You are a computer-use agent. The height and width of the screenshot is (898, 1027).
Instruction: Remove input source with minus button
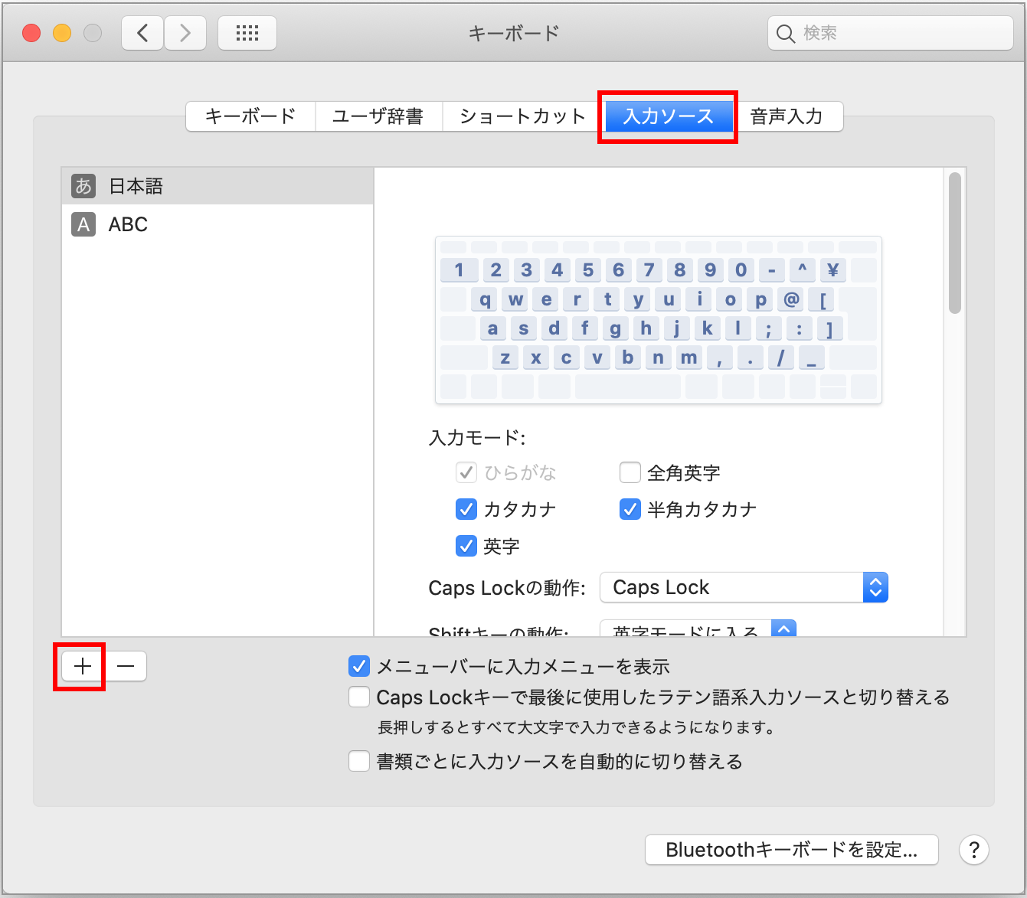click(126, 667)
